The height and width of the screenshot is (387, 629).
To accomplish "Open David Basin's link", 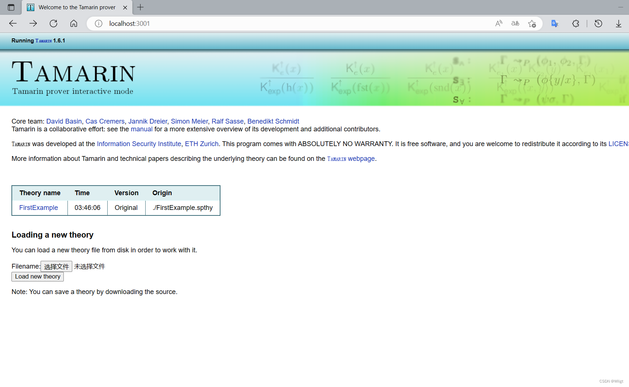I will point(64,121).
